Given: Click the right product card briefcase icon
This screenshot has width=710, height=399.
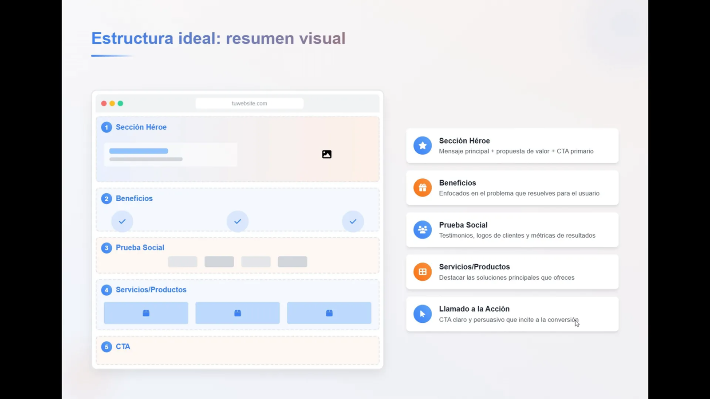Looking at the screenshot, I should 329,313.
